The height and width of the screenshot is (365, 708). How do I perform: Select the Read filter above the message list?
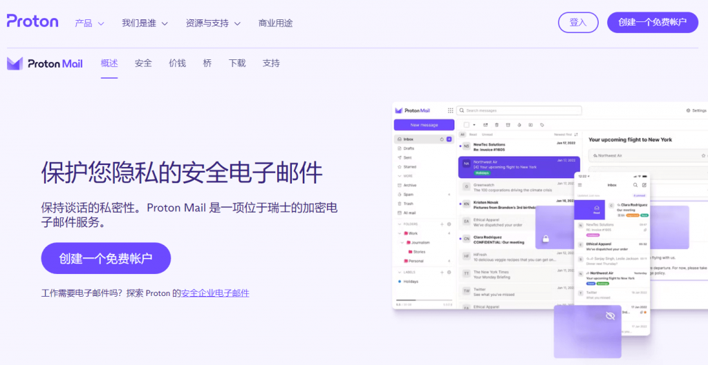(x=473, y=135)
